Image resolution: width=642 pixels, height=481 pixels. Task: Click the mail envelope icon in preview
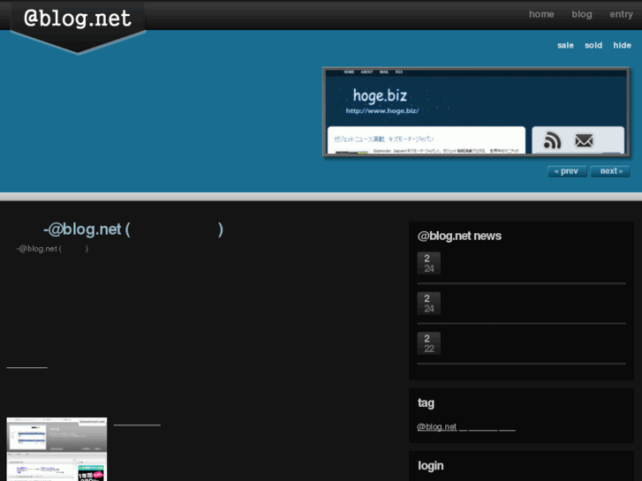584,140
